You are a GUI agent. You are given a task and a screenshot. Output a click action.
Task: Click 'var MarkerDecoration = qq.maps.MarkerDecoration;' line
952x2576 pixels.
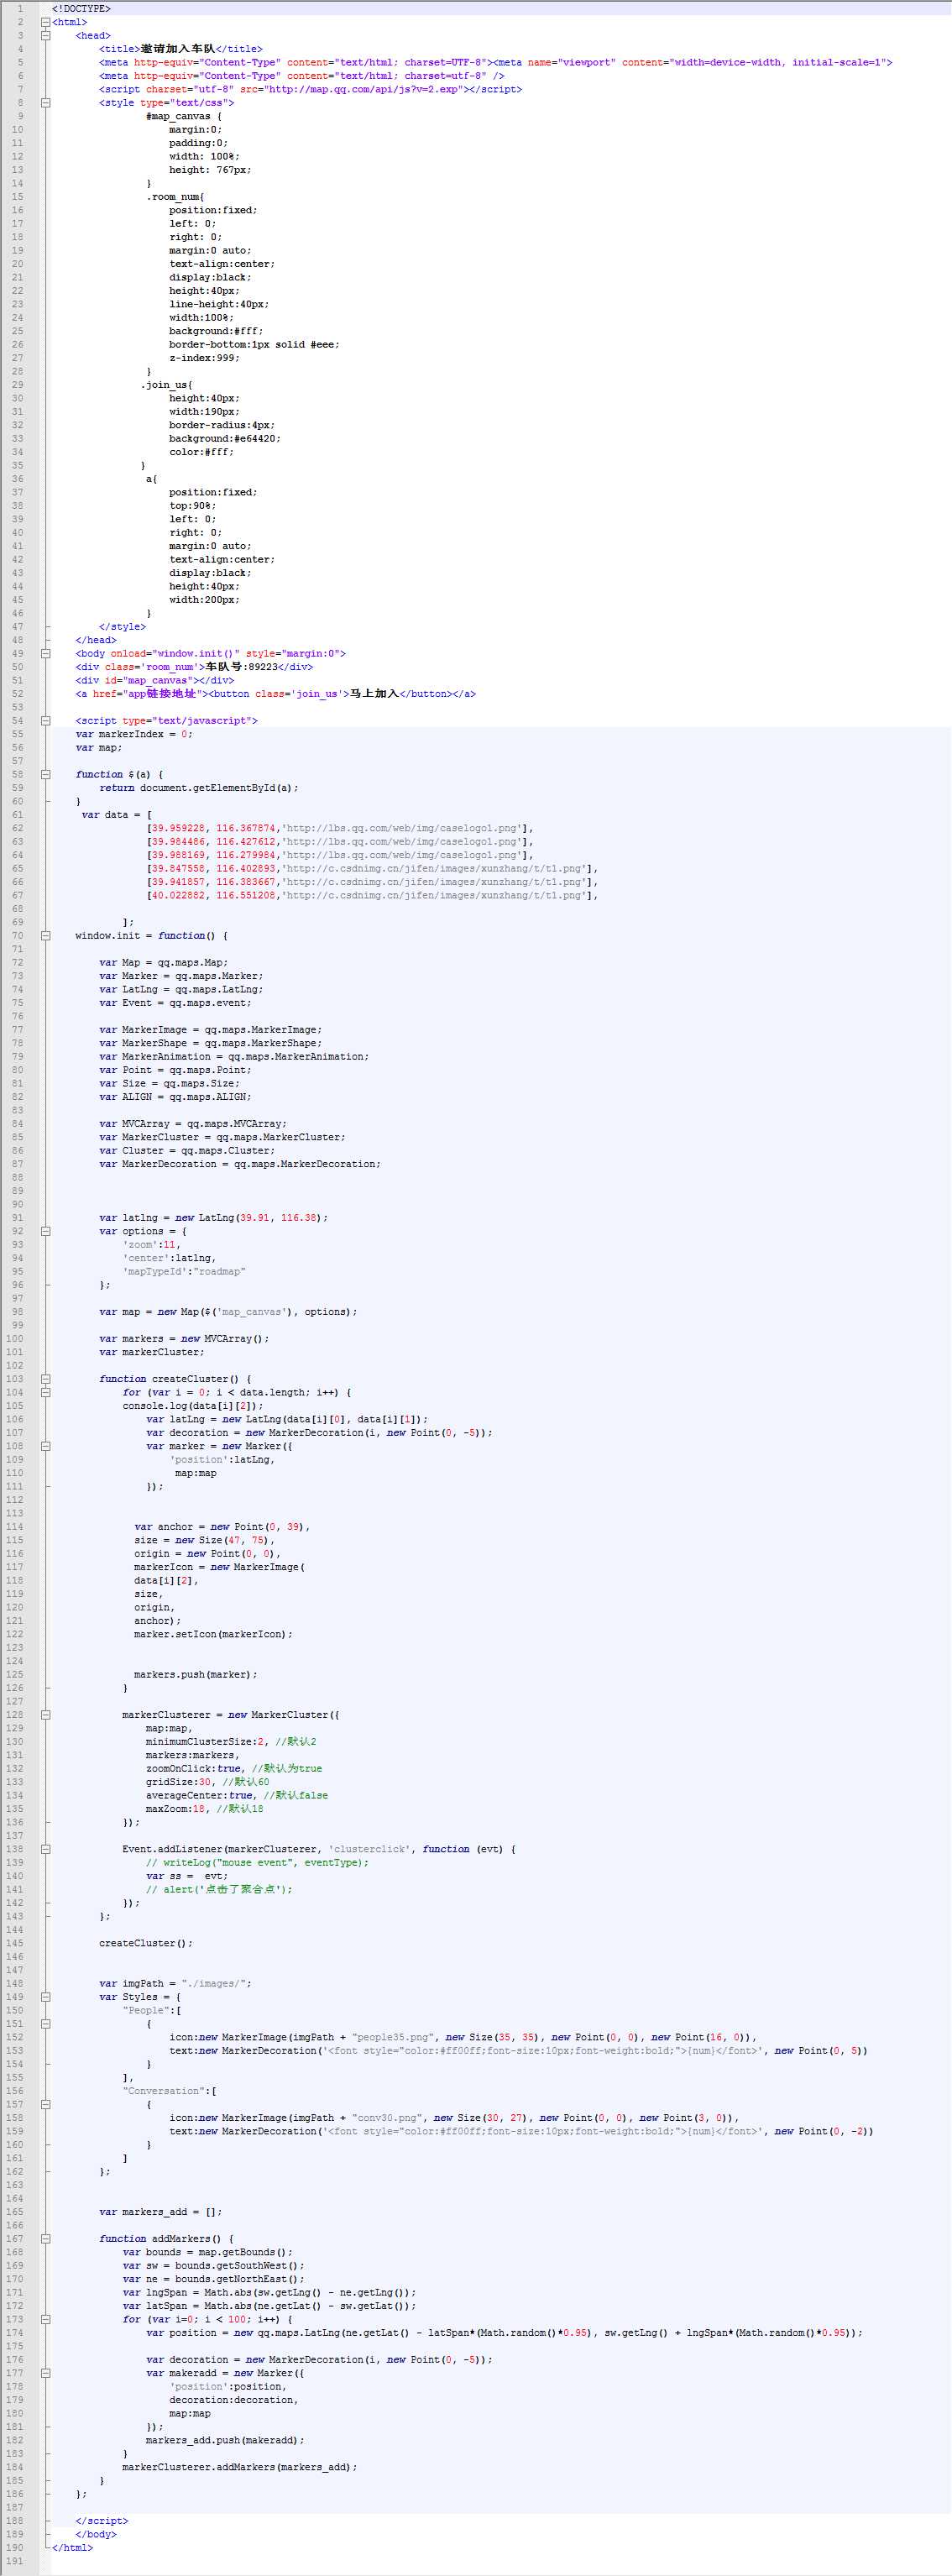(x=240, y=1164)
